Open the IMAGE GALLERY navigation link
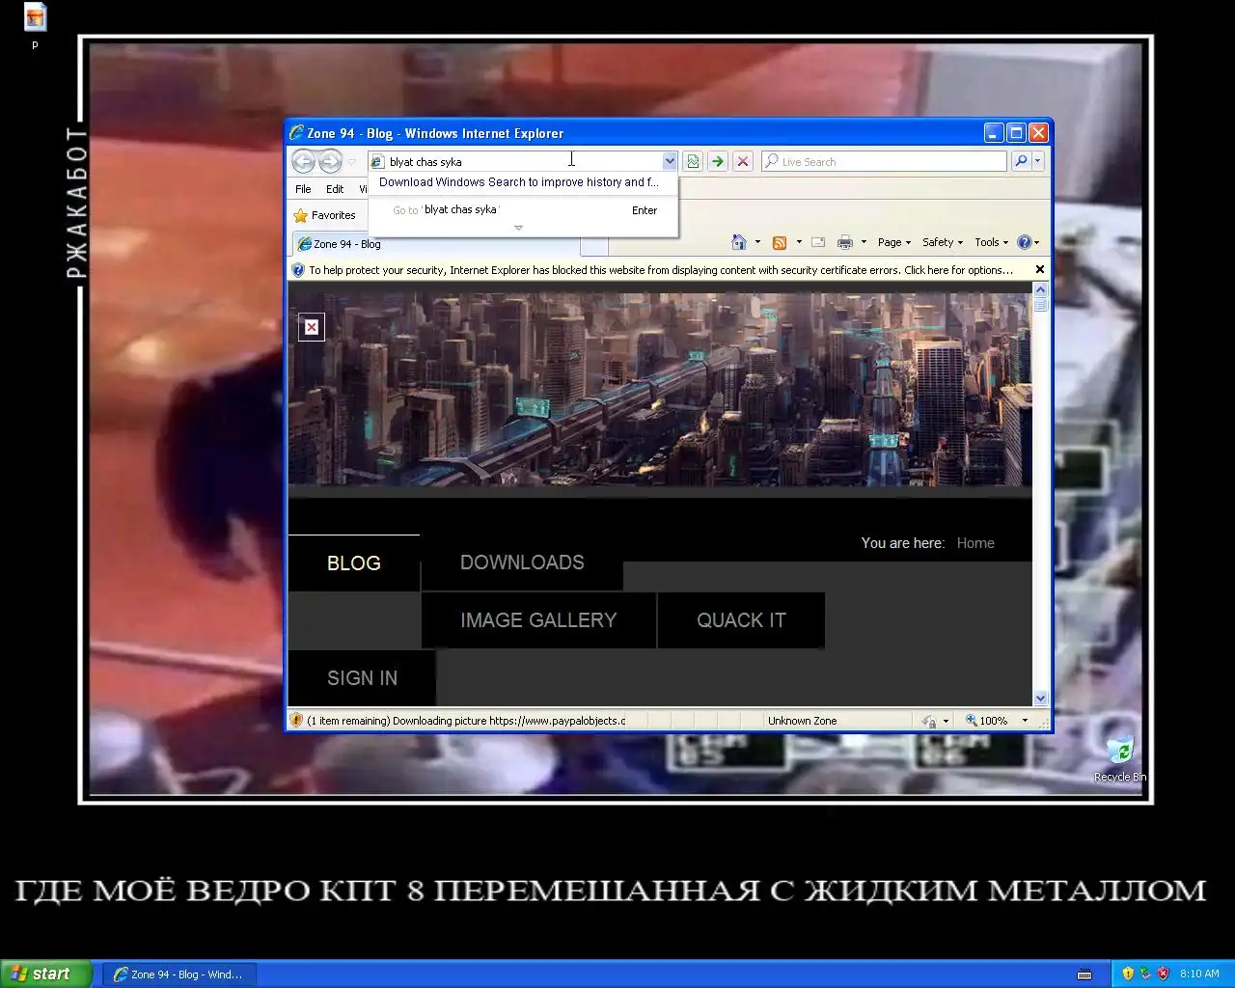Image resolution: width=1235 pixels, height=988 pixels. [x=538, y=620]
